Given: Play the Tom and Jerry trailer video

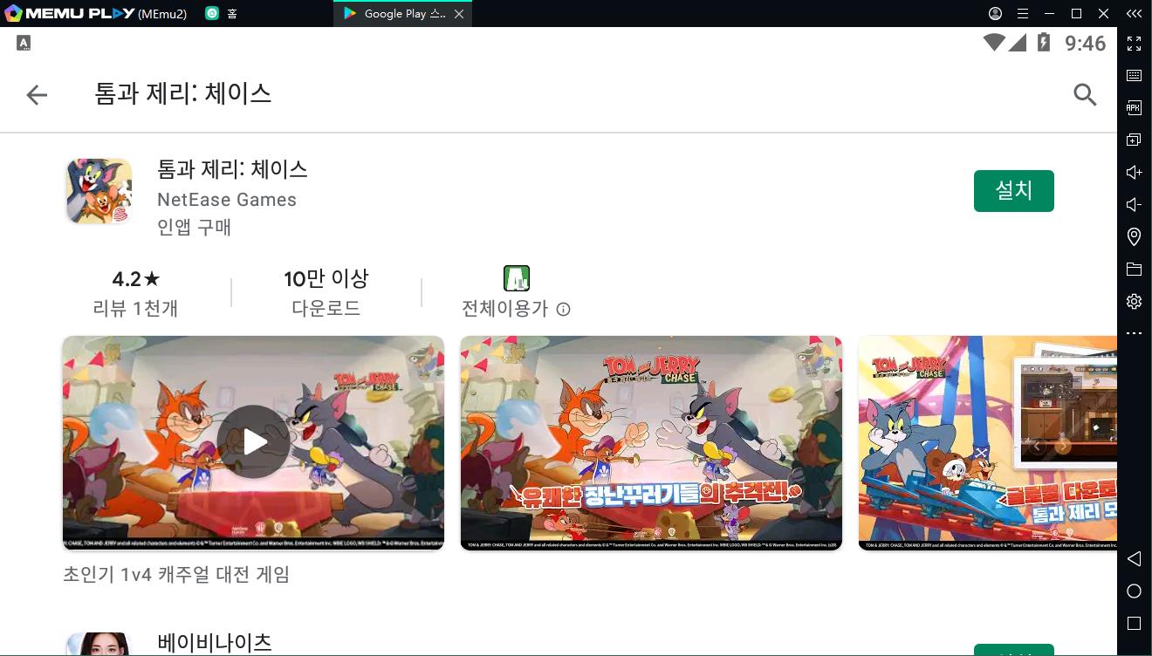Looking at the screenshot, I should coord(253,442).
